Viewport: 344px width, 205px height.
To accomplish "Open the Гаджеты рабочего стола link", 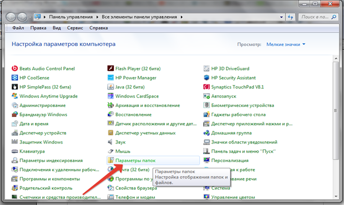I will coord(238,114).
